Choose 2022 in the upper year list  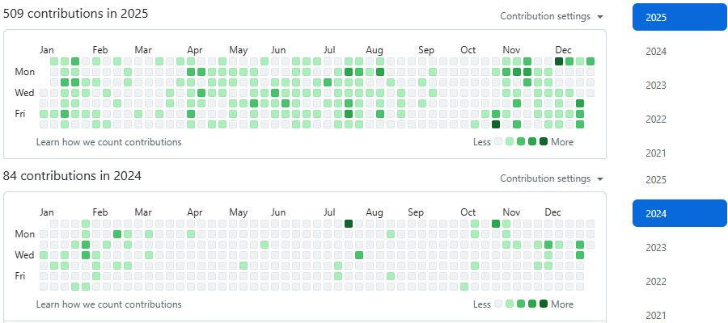[x=656, y=120]
